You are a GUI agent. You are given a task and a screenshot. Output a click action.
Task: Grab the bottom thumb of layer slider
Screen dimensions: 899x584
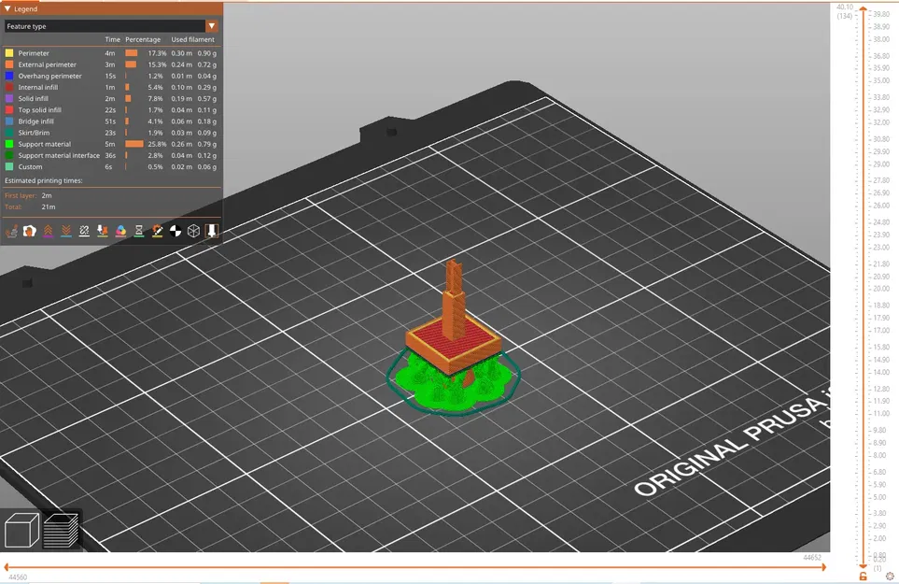point(863,564)
